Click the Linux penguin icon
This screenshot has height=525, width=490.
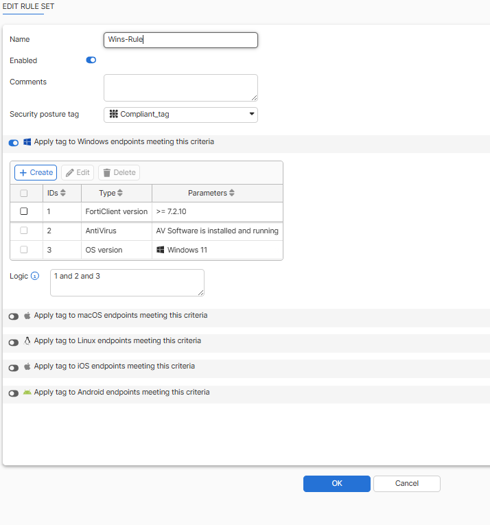pyautogui.click(x=27, y=341)
